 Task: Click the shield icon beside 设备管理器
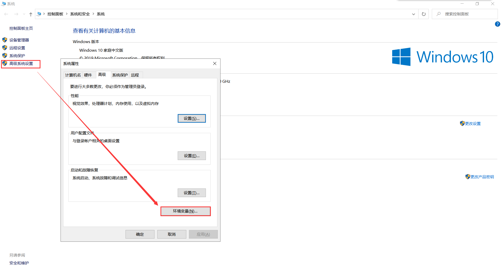[x=5, y=40]
